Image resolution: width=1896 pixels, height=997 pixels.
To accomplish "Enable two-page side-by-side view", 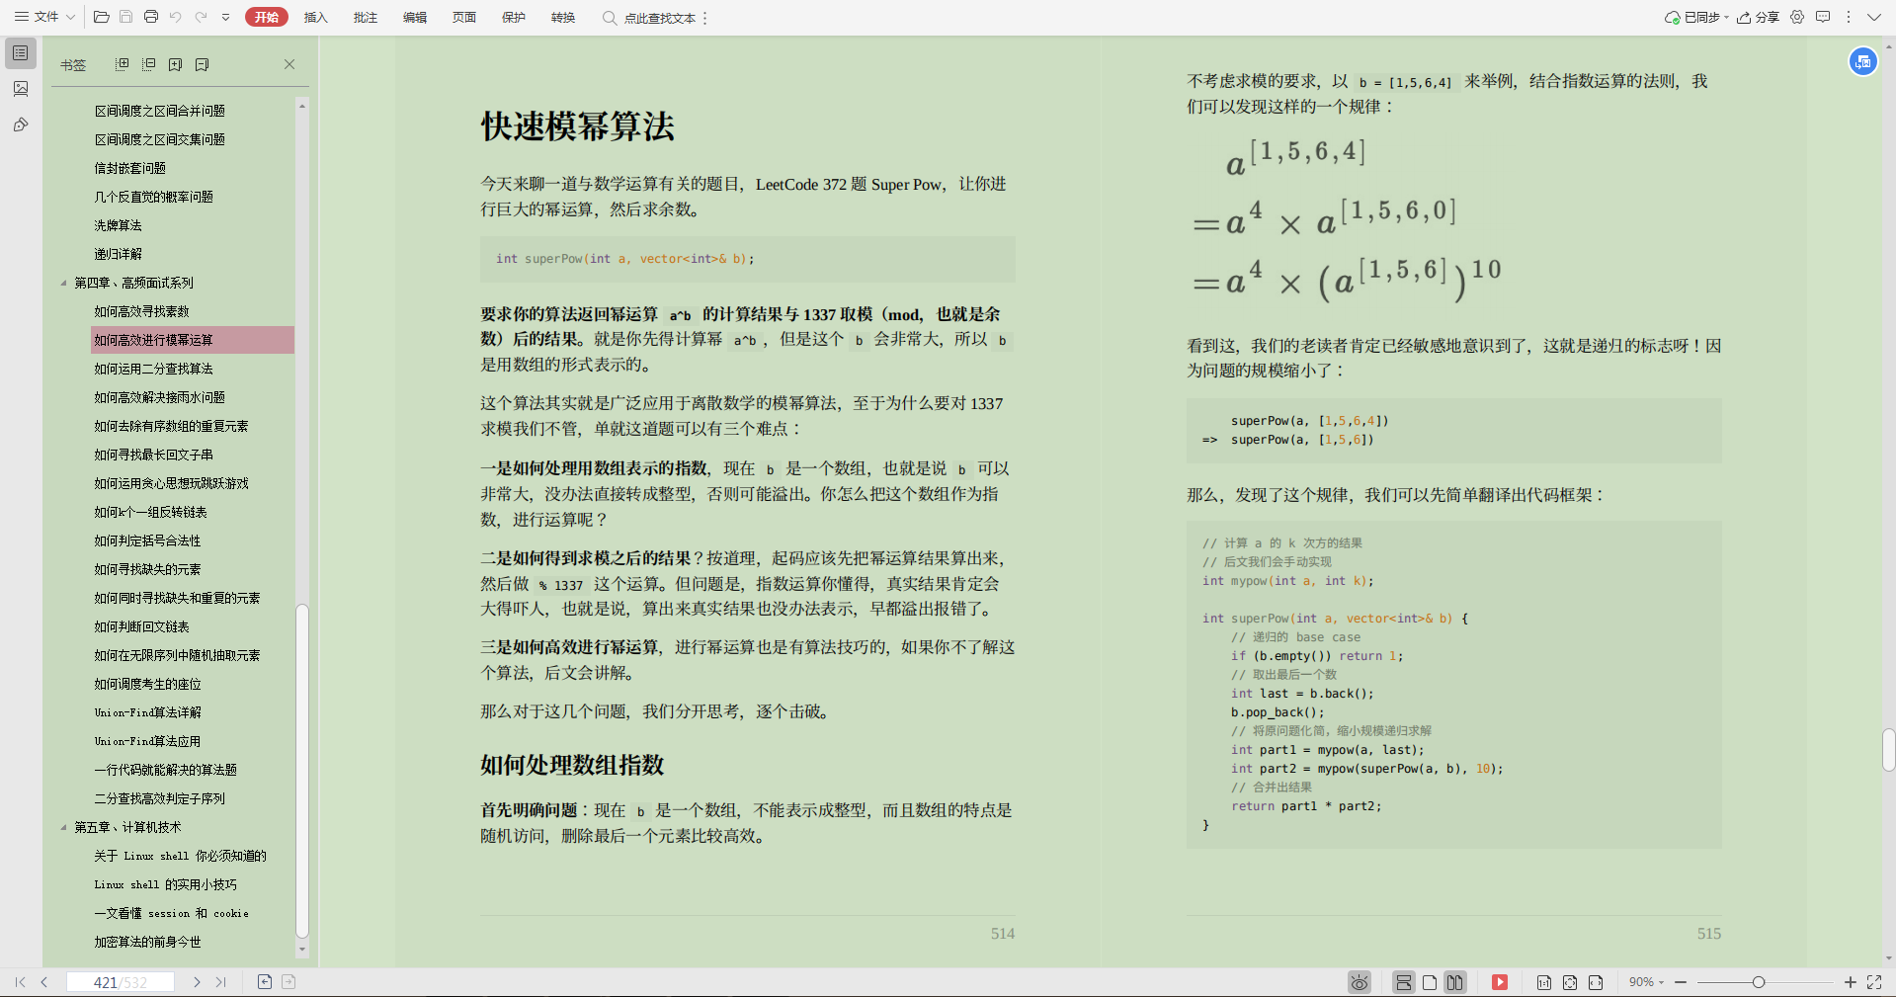I will point(1454,982).
